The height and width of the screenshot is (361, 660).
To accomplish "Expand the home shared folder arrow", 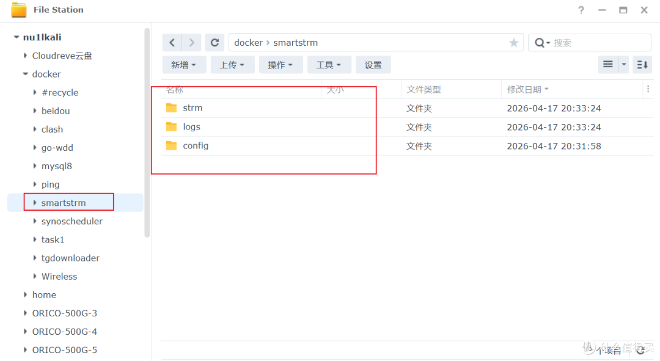I will (x=25, y=295).
